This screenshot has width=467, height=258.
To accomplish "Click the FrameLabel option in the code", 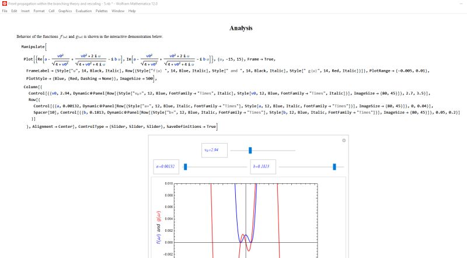I will [37, 71].
